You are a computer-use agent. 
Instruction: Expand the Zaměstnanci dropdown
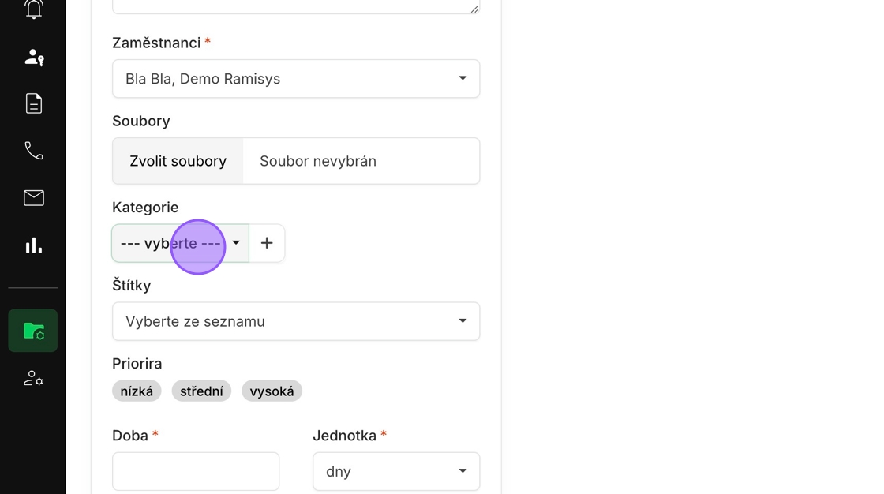(x=296, y=78)
